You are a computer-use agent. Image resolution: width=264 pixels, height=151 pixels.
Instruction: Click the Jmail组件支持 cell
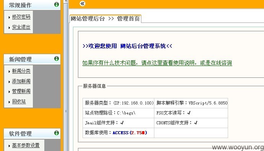118,123
